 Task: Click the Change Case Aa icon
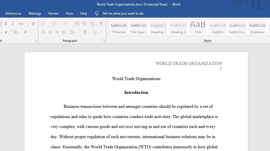pos(21,24)
